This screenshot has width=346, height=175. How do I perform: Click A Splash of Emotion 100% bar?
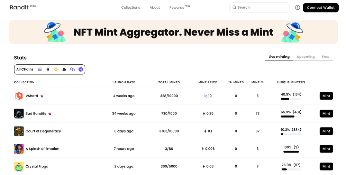click(291, 152)
